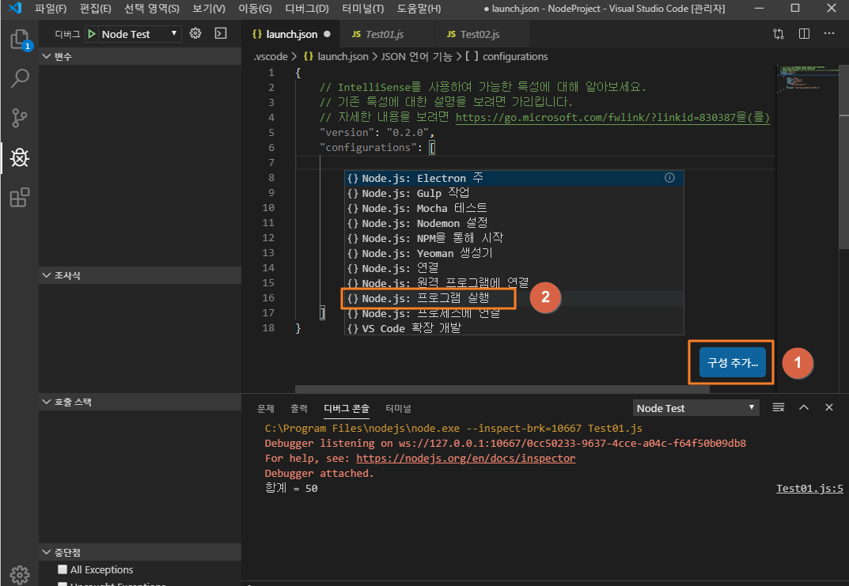The width and height of the screenshot is (849, 586).
Task: Open the Explorer view in activity bar
Action: tap(20, 40)
